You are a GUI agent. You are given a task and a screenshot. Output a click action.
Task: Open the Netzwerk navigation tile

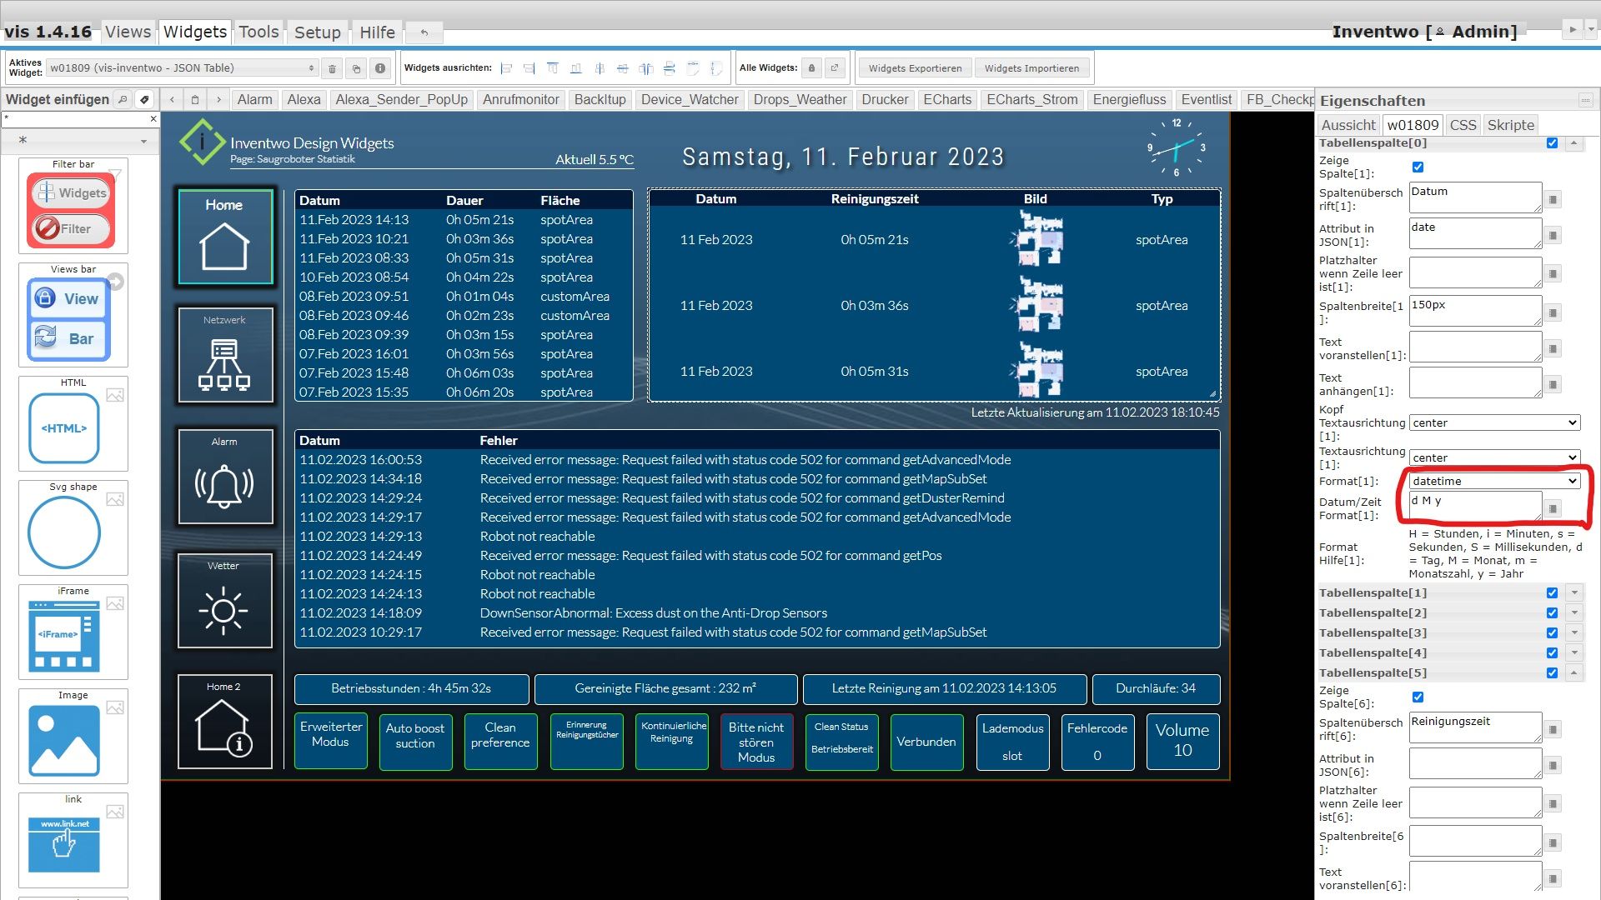[225, 354]
